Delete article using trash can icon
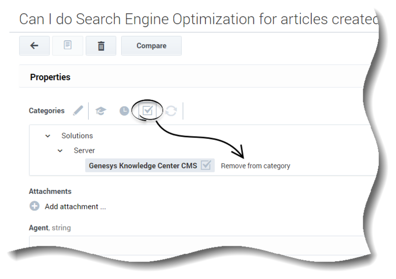The width and height of the screenshot is (396, 279). coord(101,46)
